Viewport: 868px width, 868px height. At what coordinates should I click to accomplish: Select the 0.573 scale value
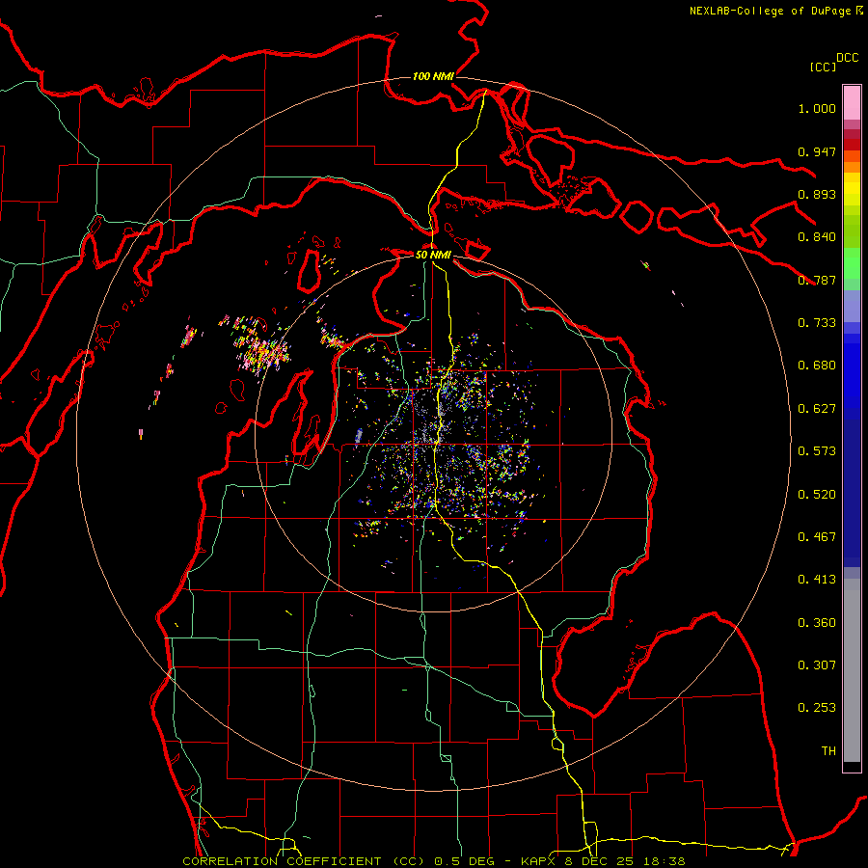coord(817,451)
